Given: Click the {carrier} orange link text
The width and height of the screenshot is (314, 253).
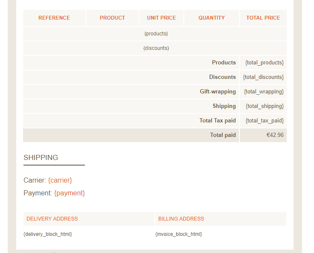Looking at the screenshot, I should pos(60,180).
